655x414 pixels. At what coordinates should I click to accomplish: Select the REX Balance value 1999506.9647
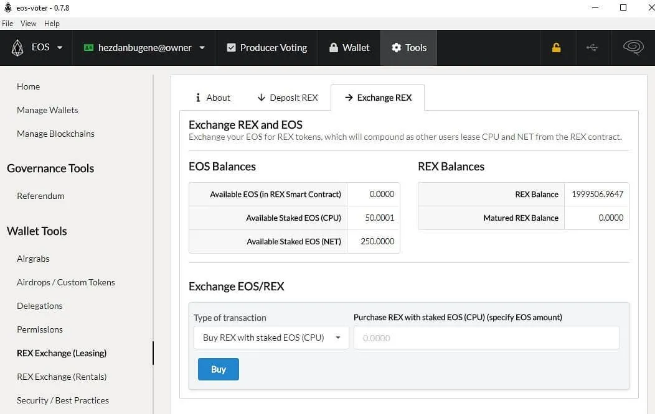597,195
